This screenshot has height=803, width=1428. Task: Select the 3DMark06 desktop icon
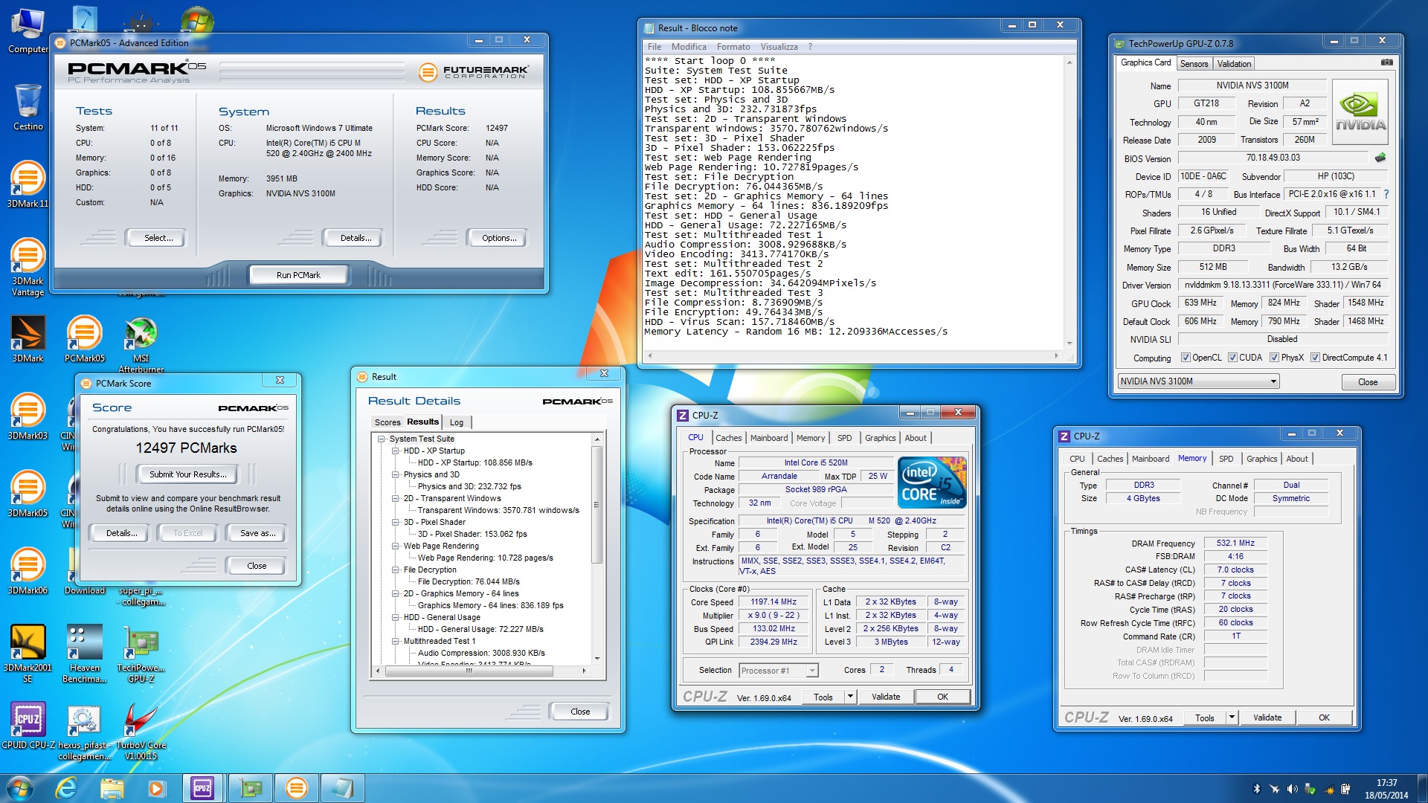tap(28, 571)
